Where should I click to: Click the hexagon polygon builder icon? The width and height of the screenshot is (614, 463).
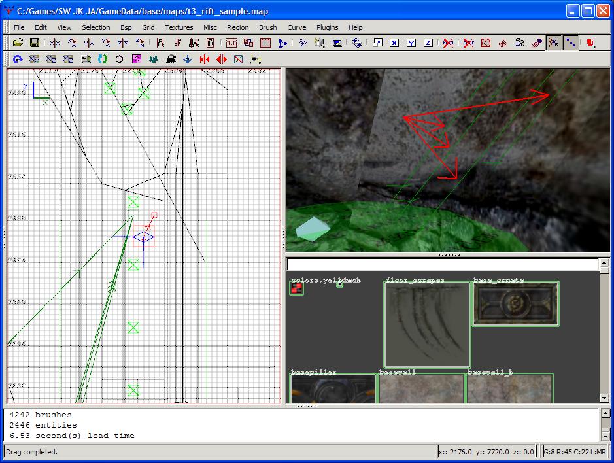(x=120, y=59)
